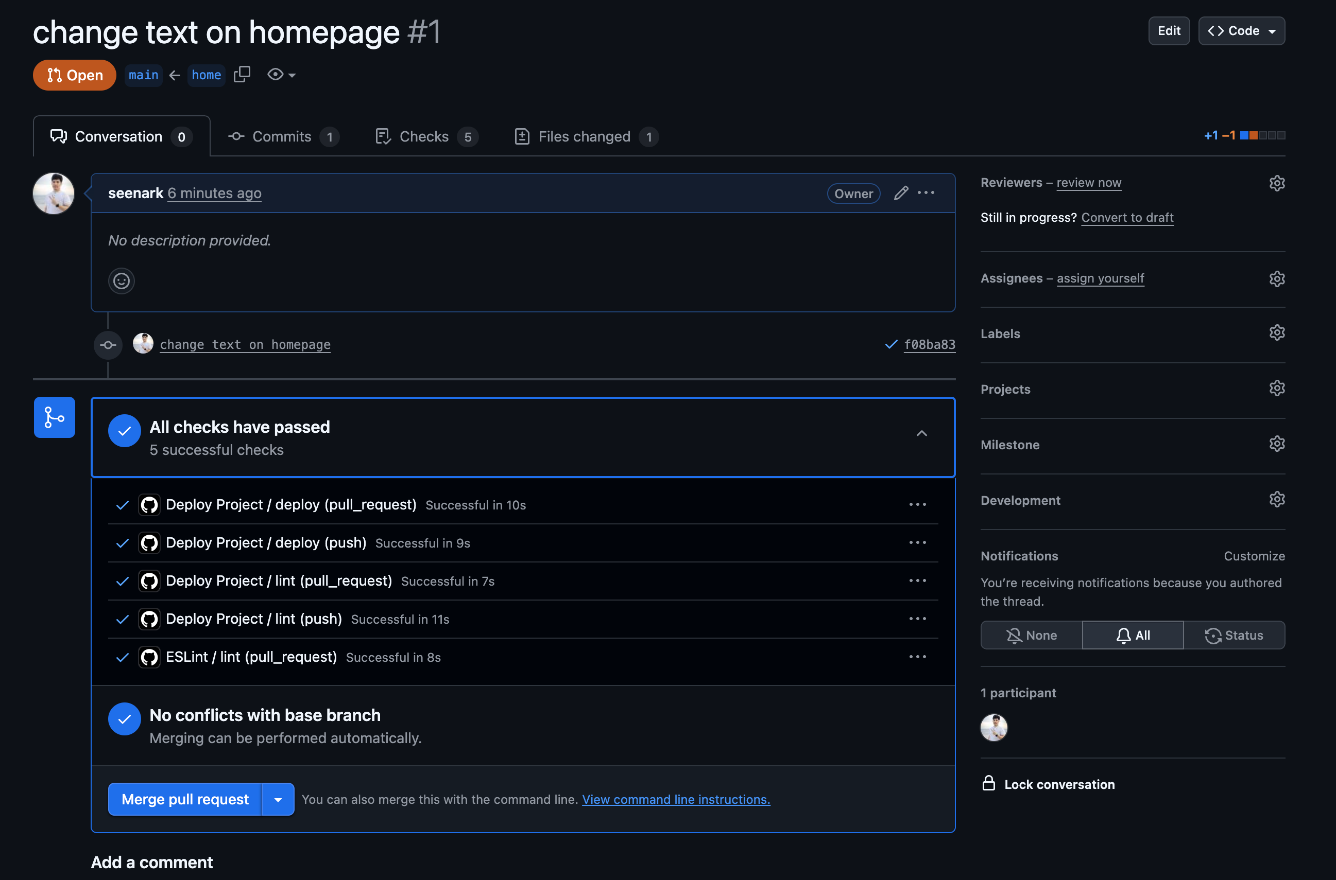The height and width of the screenshot is (880, 1336).
Task: Click Merge pull request button
Action: coord(185,799)
